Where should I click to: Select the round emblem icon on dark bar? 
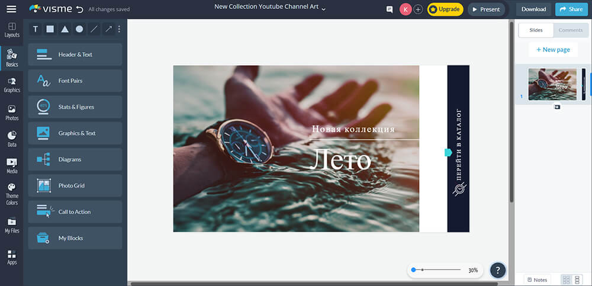tap(459, 188)
